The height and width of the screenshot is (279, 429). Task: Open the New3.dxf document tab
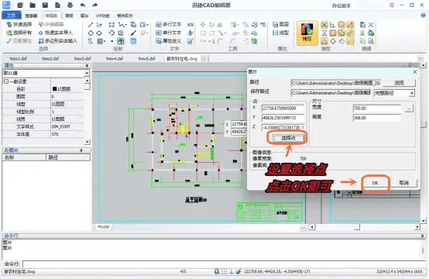point(82,59)
